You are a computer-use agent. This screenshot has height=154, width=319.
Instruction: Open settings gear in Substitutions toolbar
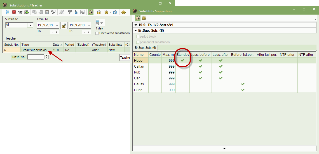[123, 12]
